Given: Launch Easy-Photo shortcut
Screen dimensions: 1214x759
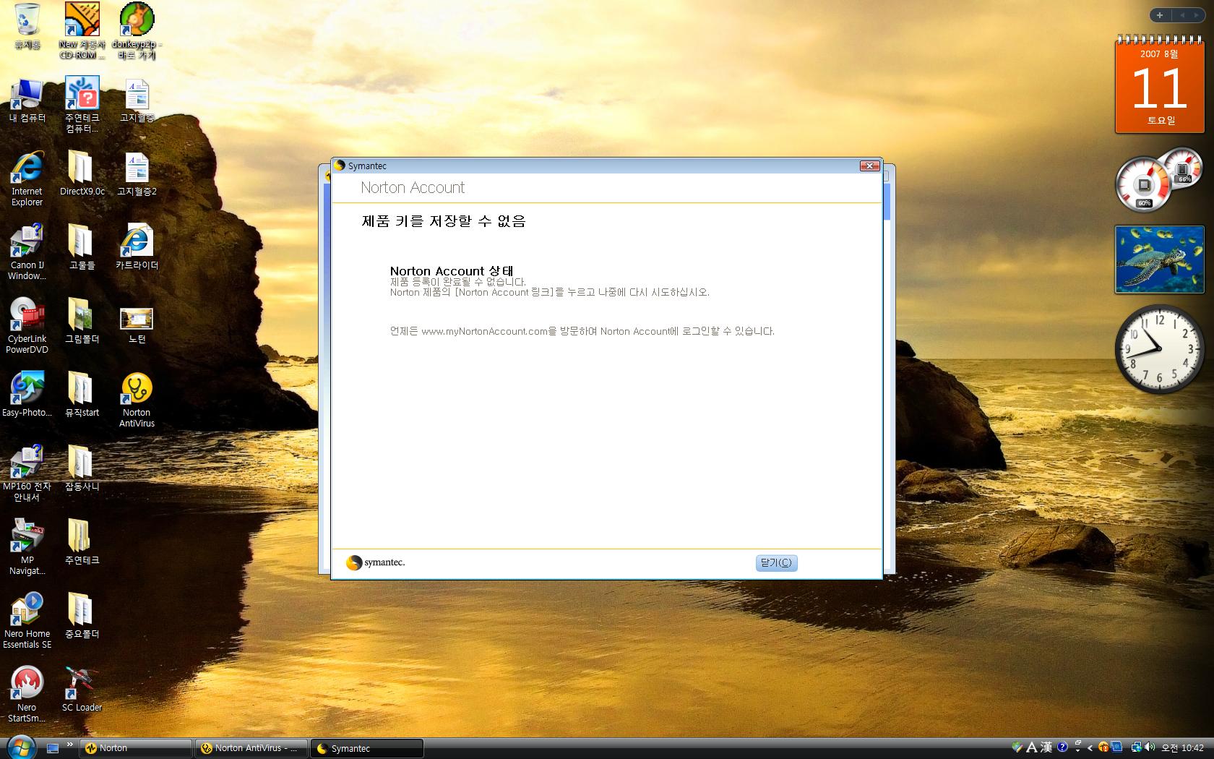Looking at the screenshot, I should click(27, 395).
